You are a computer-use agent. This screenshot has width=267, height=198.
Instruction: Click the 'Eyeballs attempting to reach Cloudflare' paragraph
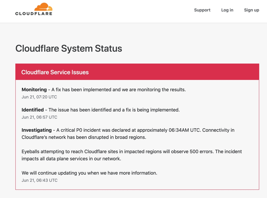(132, 155)
